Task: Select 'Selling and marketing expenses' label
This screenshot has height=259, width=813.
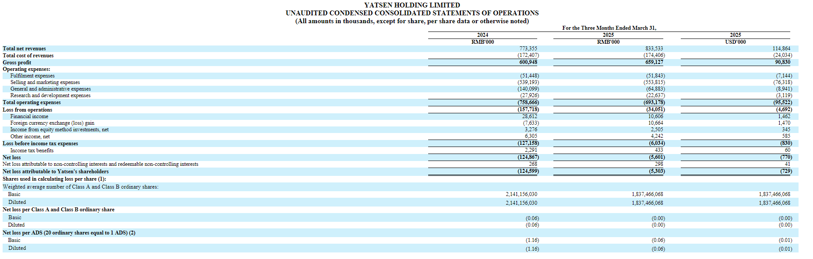Action: [x=45, y=82]
